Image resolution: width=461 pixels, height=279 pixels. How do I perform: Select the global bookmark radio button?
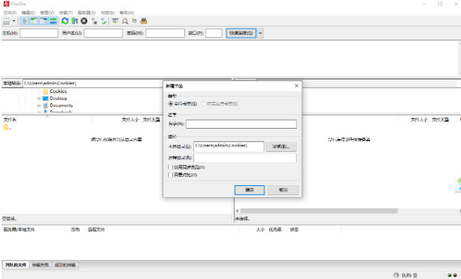pos(171,104)
